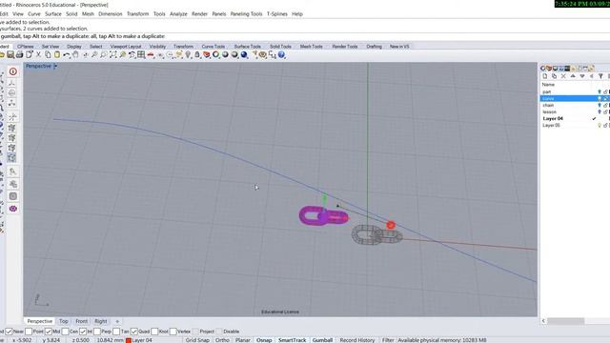The width and height of the screenshot is (610, 343).
Task: Click the light bulb Hide objects icon
Action: 188,55
